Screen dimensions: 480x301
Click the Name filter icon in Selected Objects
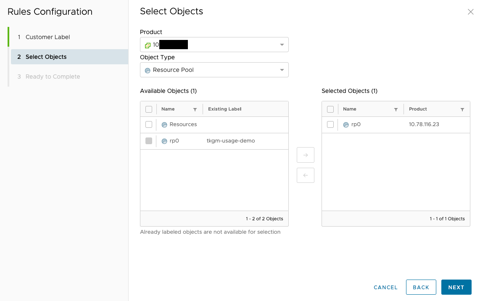[396, 109]
